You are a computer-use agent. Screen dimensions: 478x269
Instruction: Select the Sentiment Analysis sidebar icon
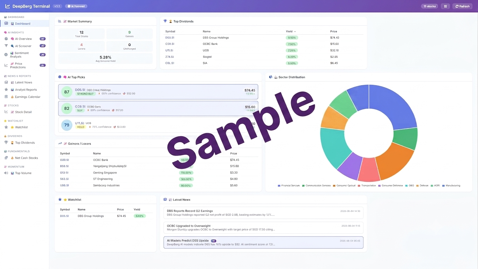click(6, 55)
